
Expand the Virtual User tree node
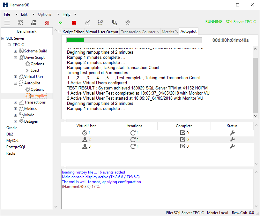click(15, 77)
